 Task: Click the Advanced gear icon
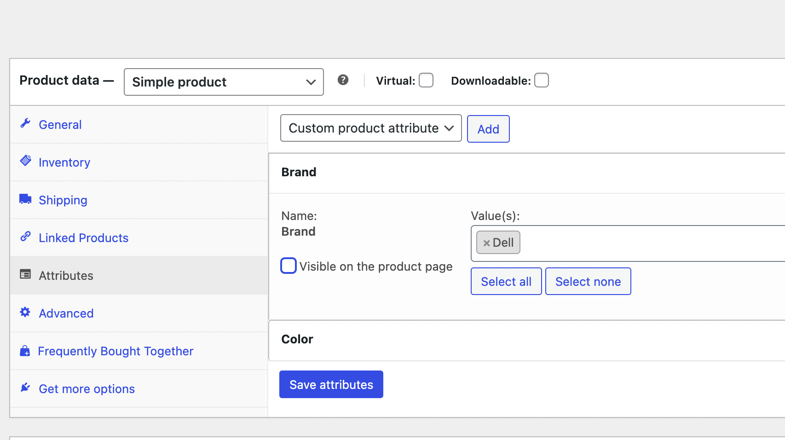click(x=25, y=312)
